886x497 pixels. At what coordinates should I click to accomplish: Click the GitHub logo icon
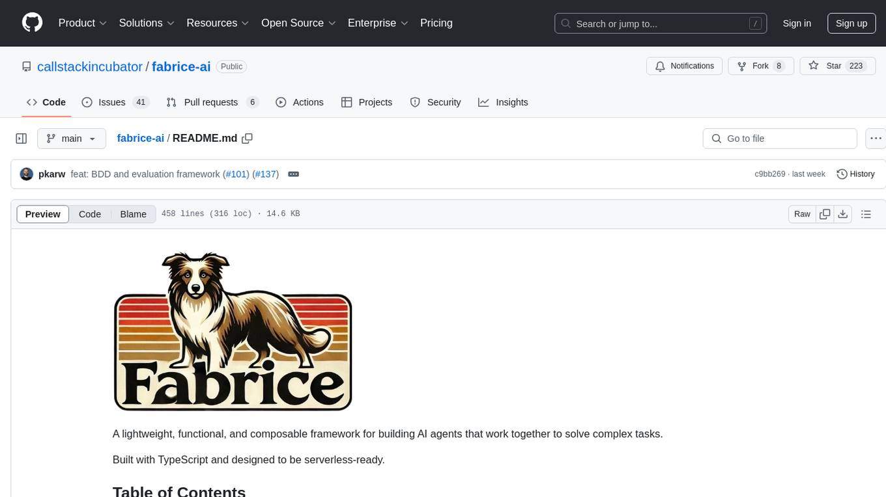[32, 23]
